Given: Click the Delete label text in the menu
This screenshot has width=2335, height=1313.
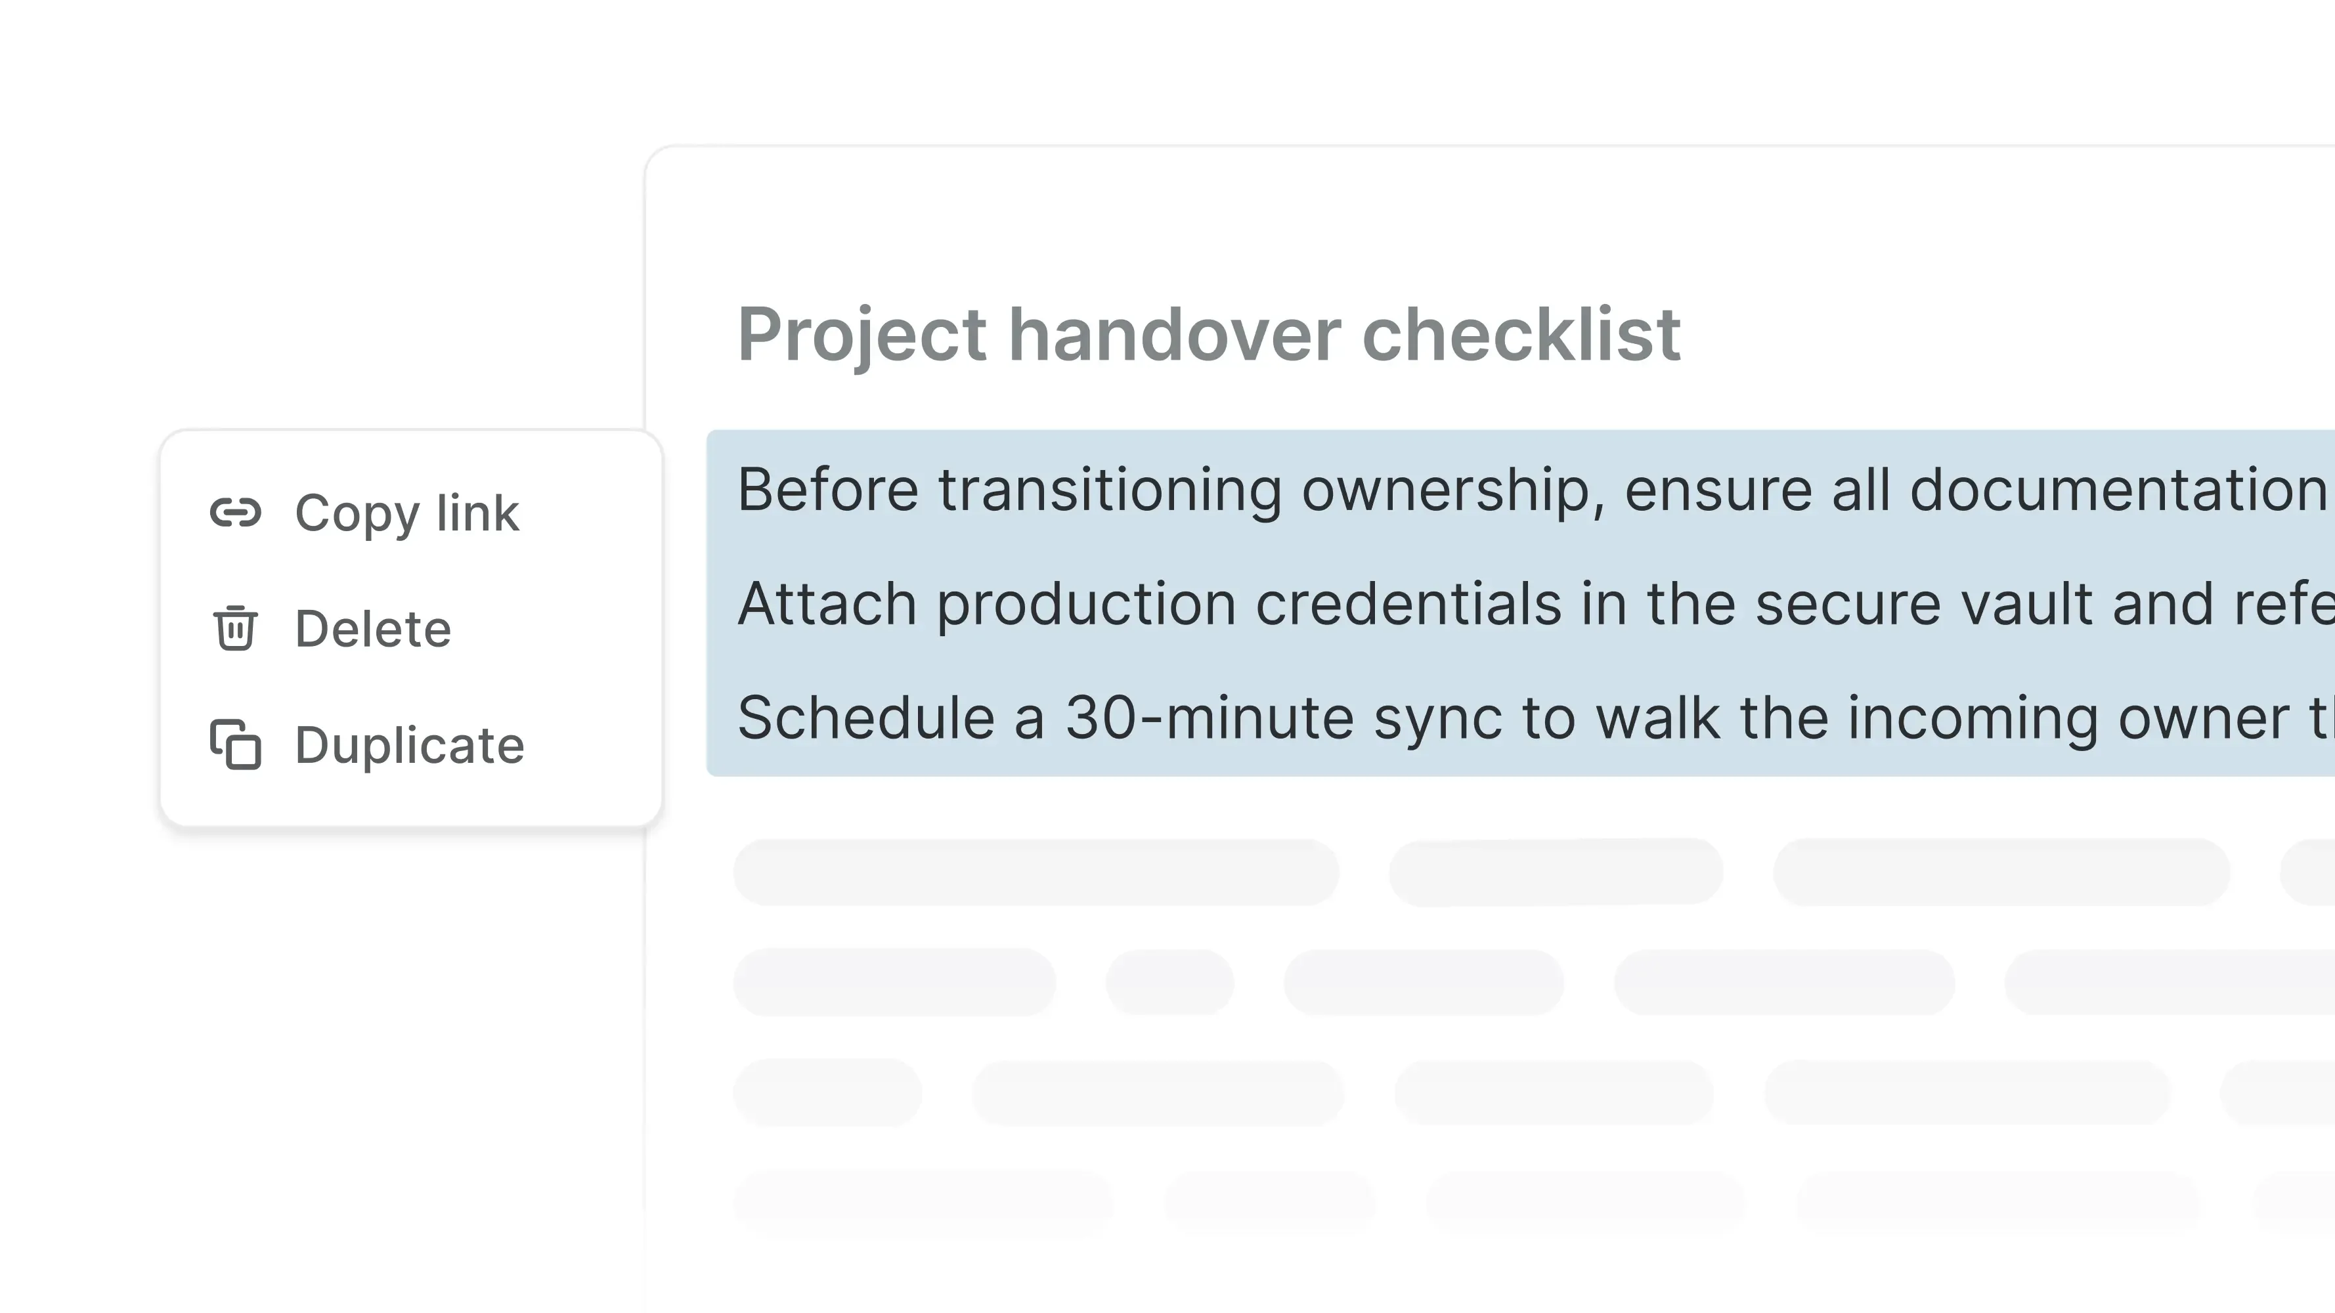Looking at the screenshot, I should [x=374, y=629].
